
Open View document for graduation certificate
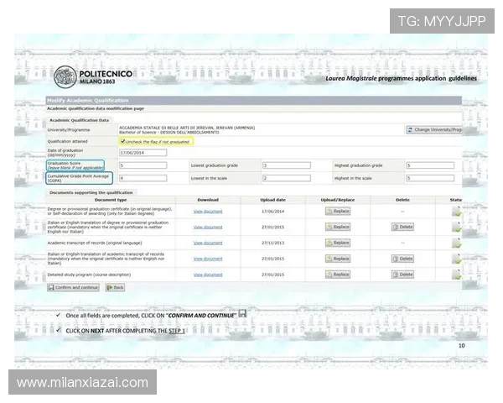pyautogui.click(x=208, y=212)
